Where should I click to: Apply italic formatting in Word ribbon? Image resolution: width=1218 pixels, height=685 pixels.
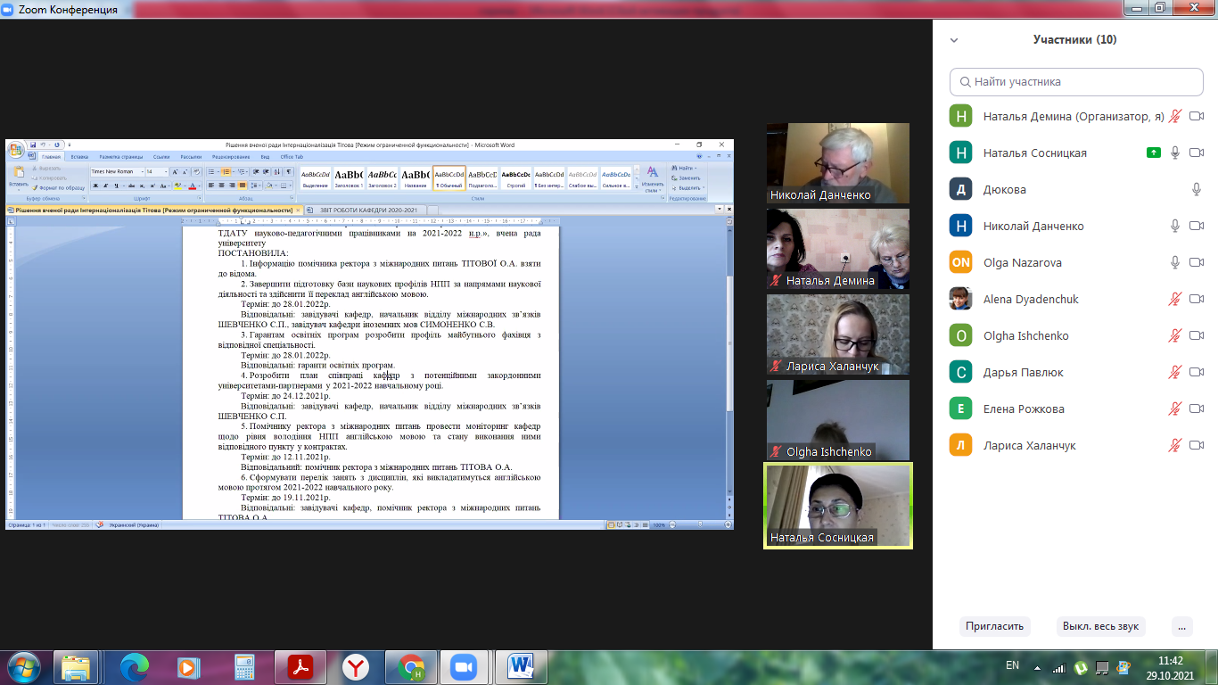tap(105, 186)
